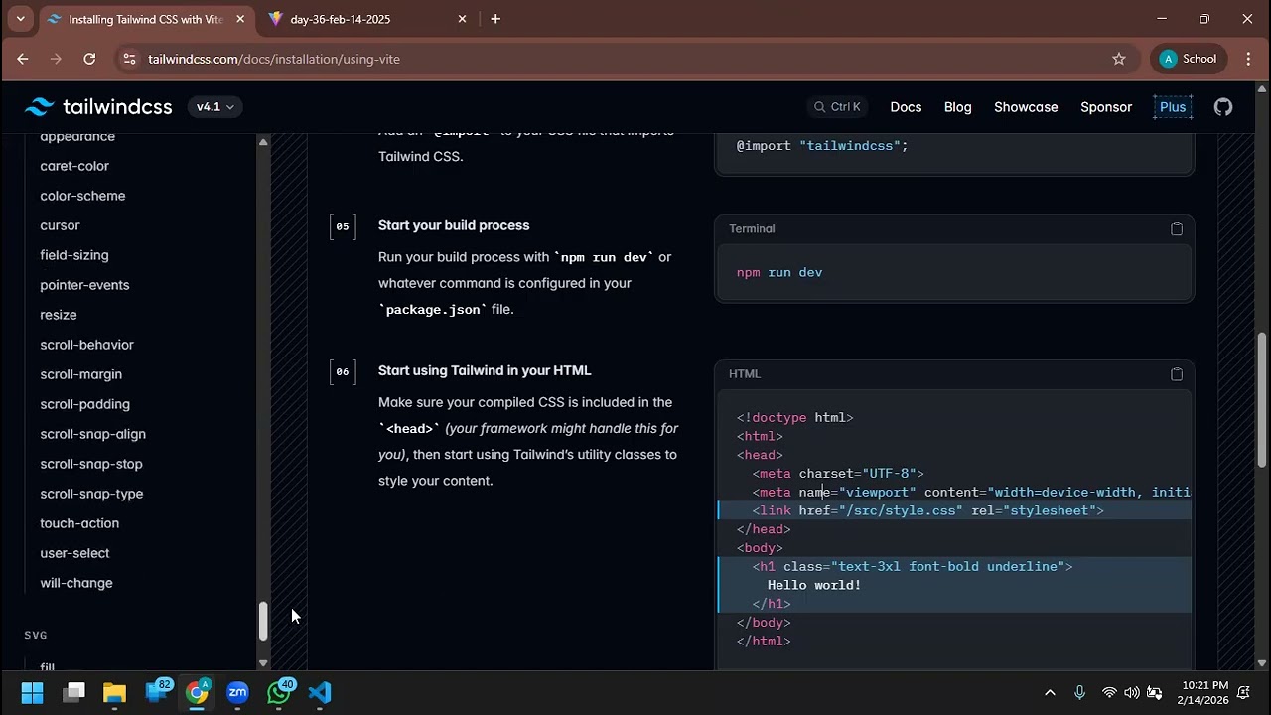Click the sidebar scrollbar thumb
Viewport: 1271px width, 715px height.
(x=263, y=622)
